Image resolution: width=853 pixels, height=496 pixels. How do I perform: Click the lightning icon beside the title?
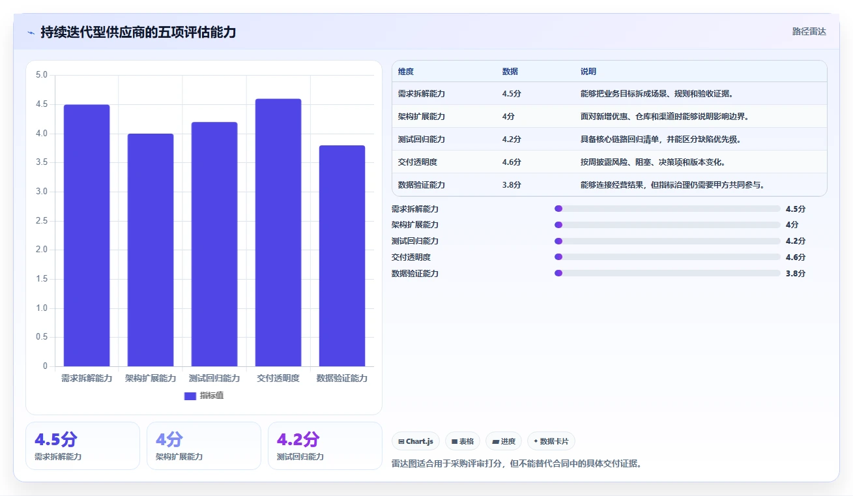pyautogui.click(x=31, y=32)
